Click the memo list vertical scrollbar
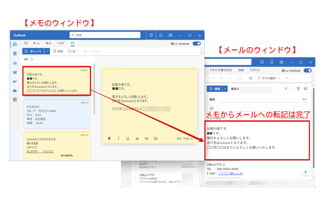 94,89
